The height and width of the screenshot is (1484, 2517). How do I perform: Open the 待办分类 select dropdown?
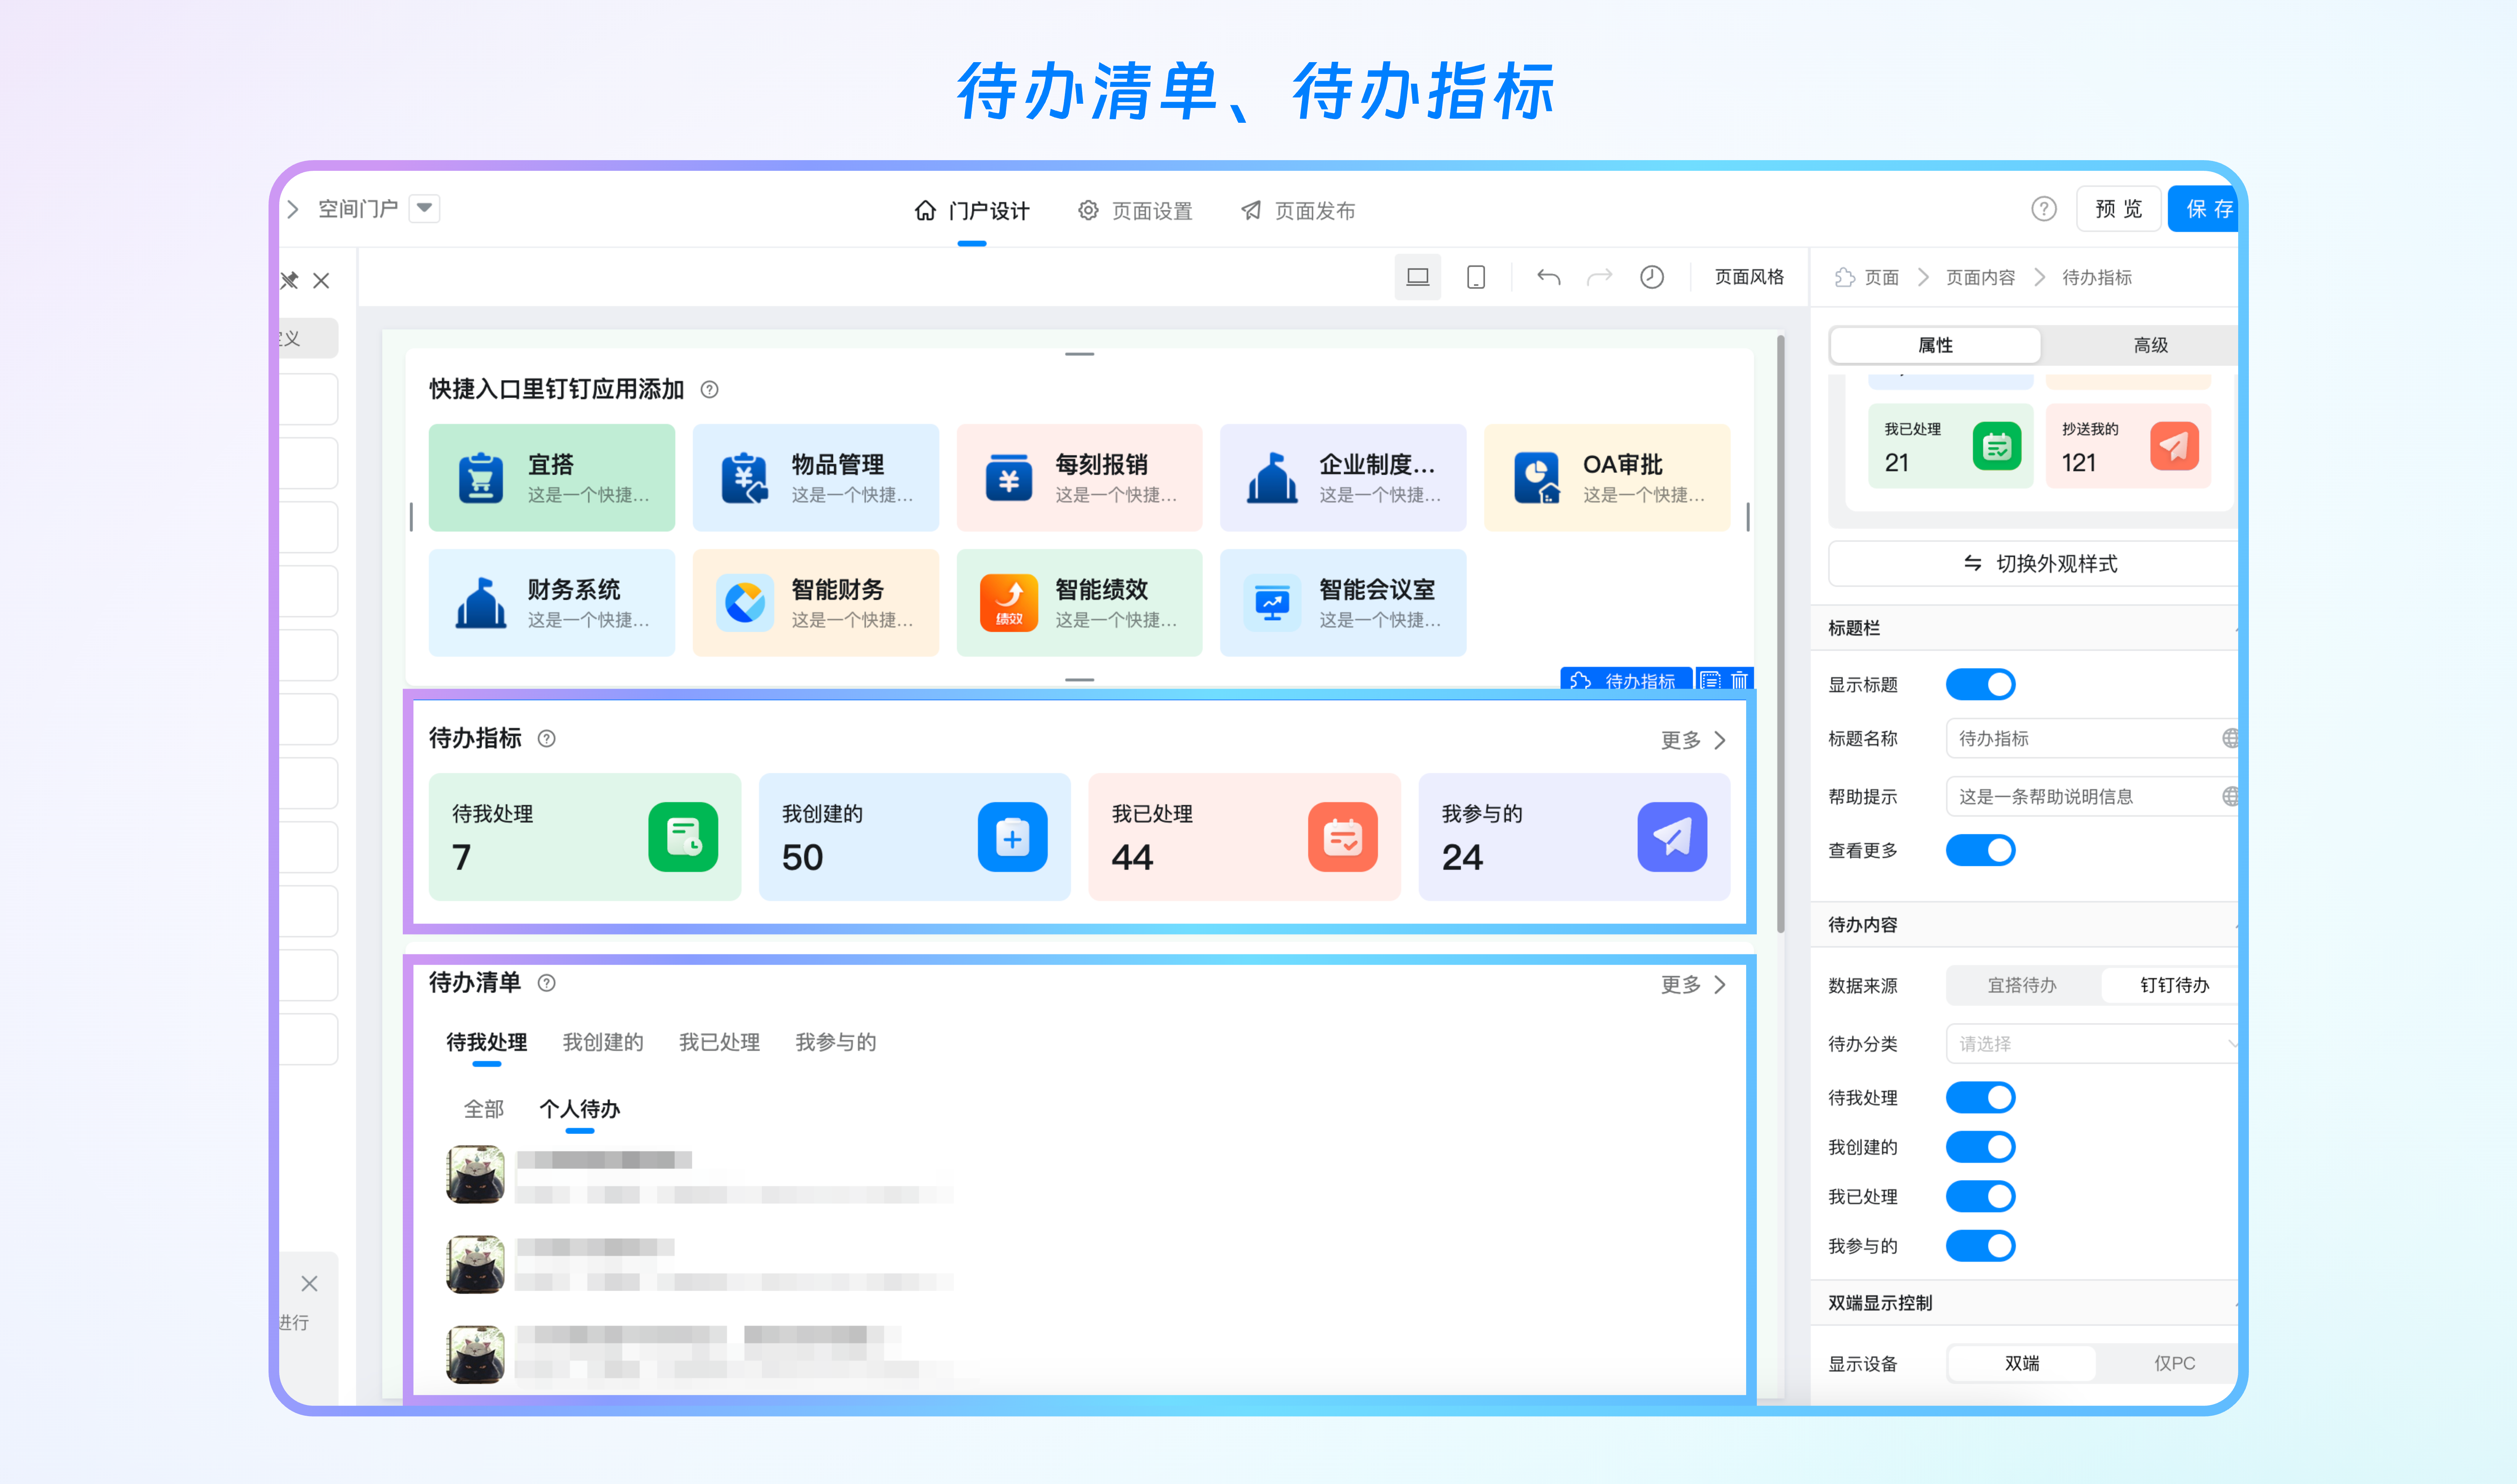tap(2092, 1044)
